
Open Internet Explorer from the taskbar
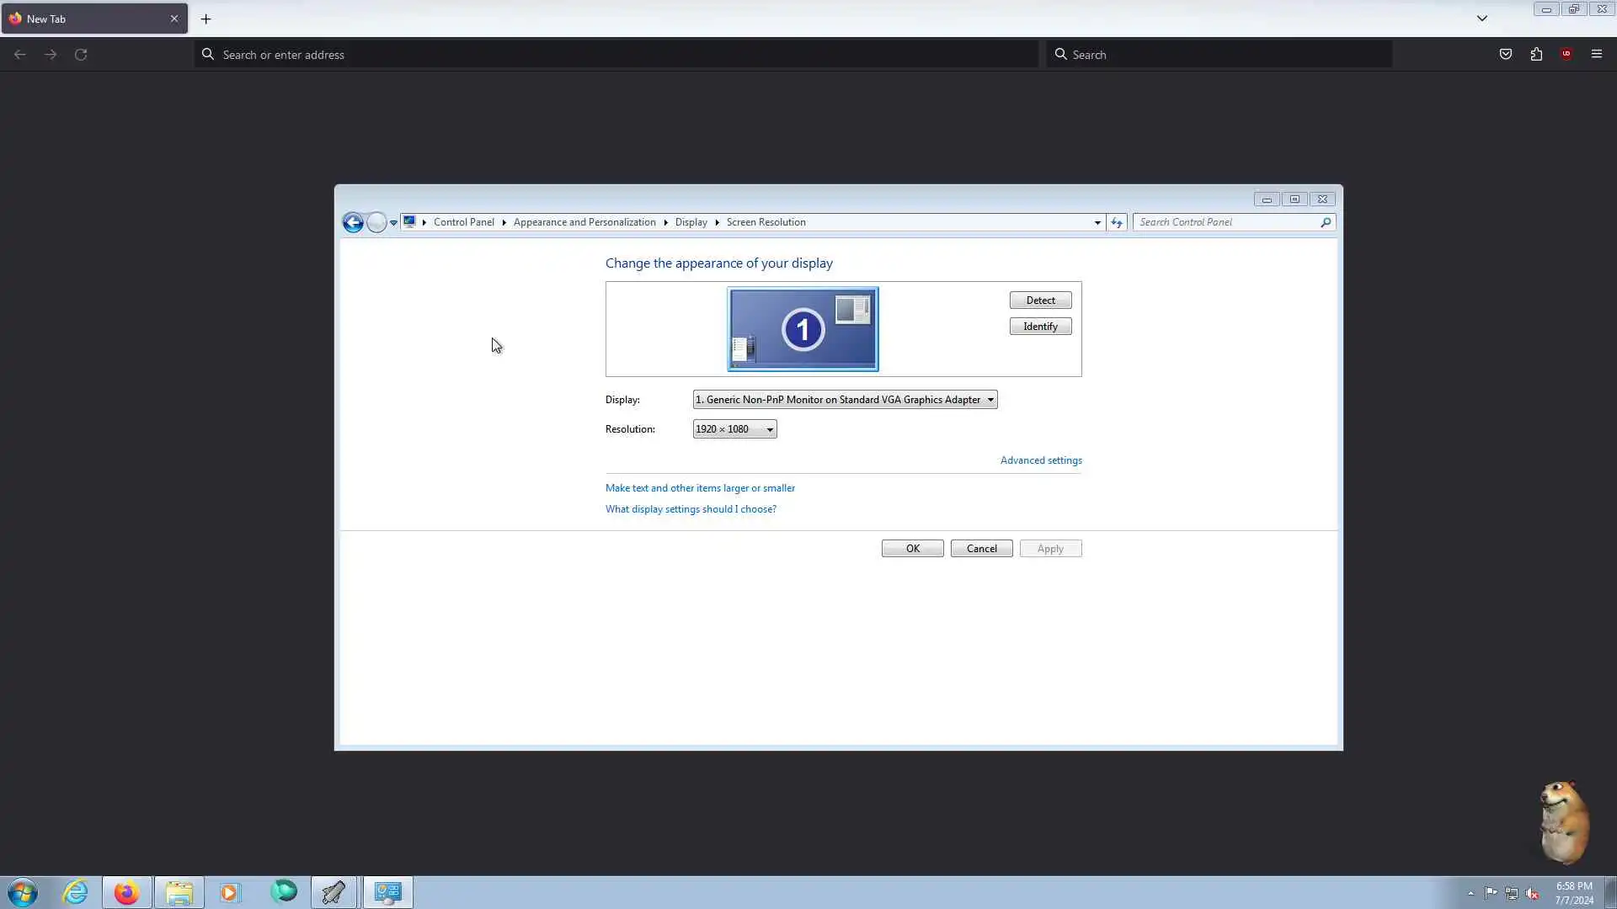pyautogui.click(x=76, y=892)
